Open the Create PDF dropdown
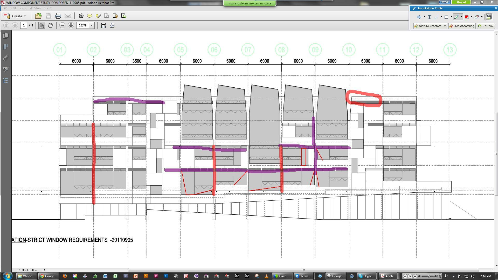Image resolution: width=498 pixels, height=280 pixels. tap(15, 16)
